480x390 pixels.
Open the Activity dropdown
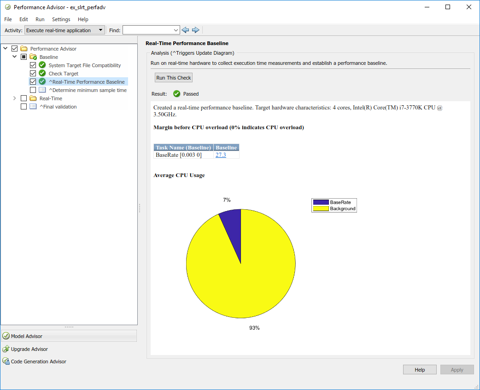[x=64, y=30]
